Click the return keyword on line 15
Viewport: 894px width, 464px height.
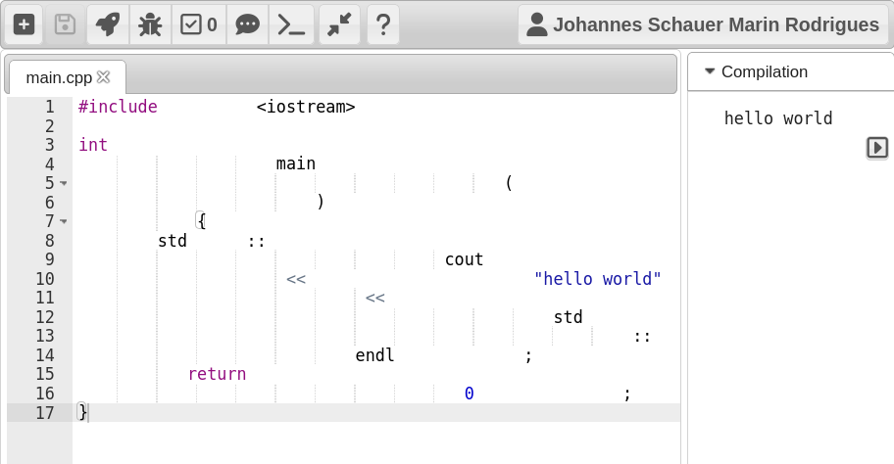tap(218, 374)
